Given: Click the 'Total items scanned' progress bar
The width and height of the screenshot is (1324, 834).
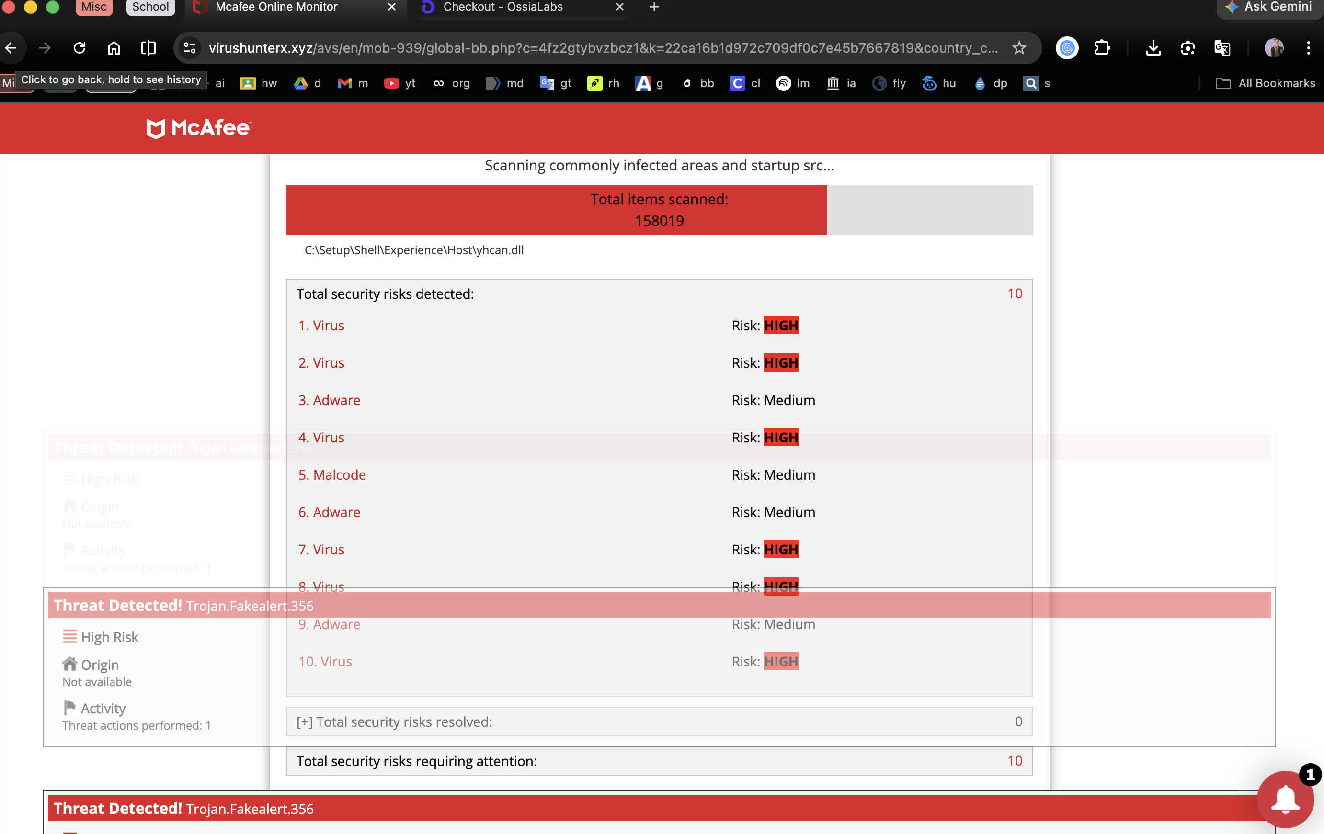Looking at the screenshot, I should [x=659, y=210].
